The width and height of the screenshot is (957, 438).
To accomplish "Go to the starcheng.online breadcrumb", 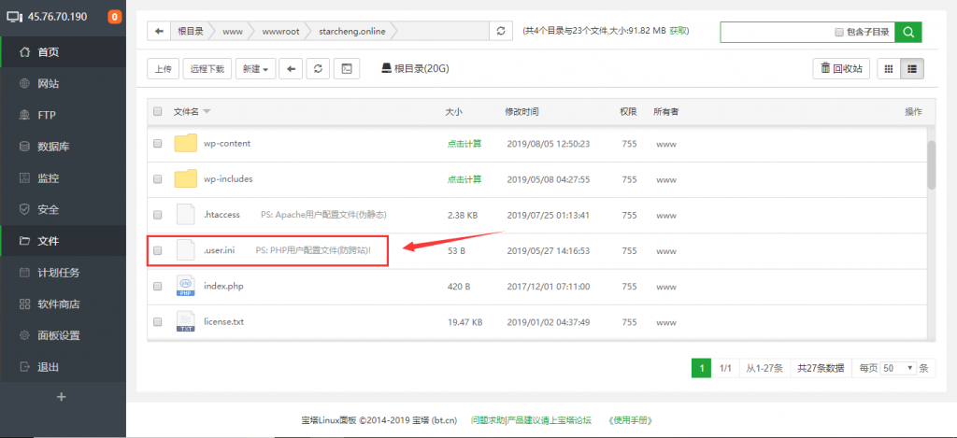I will [x=352, y=31].
